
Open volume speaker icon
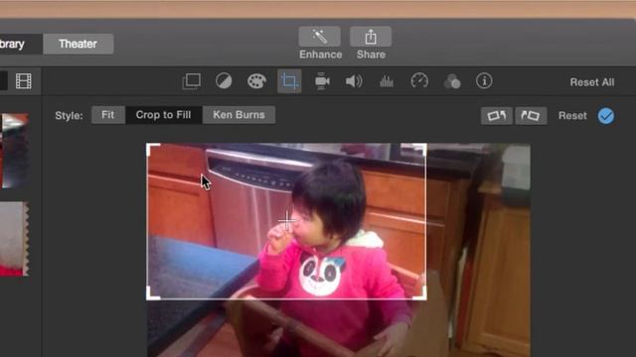pyautogui.click(x=354, y=81)
